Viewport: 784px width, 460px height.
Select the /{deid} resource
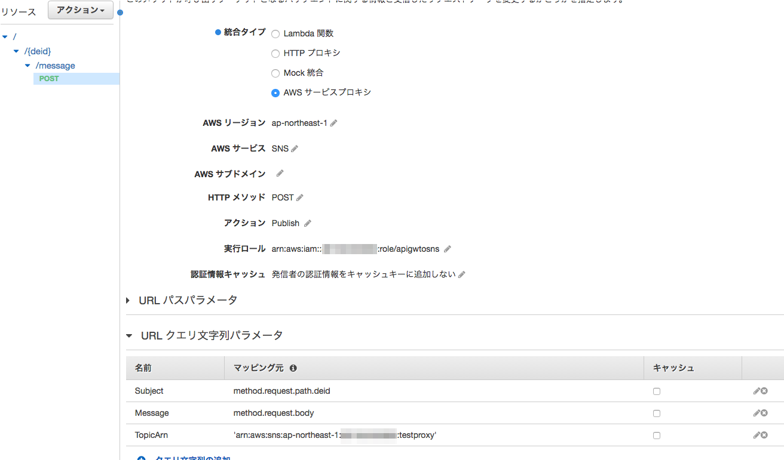[38, 51]
